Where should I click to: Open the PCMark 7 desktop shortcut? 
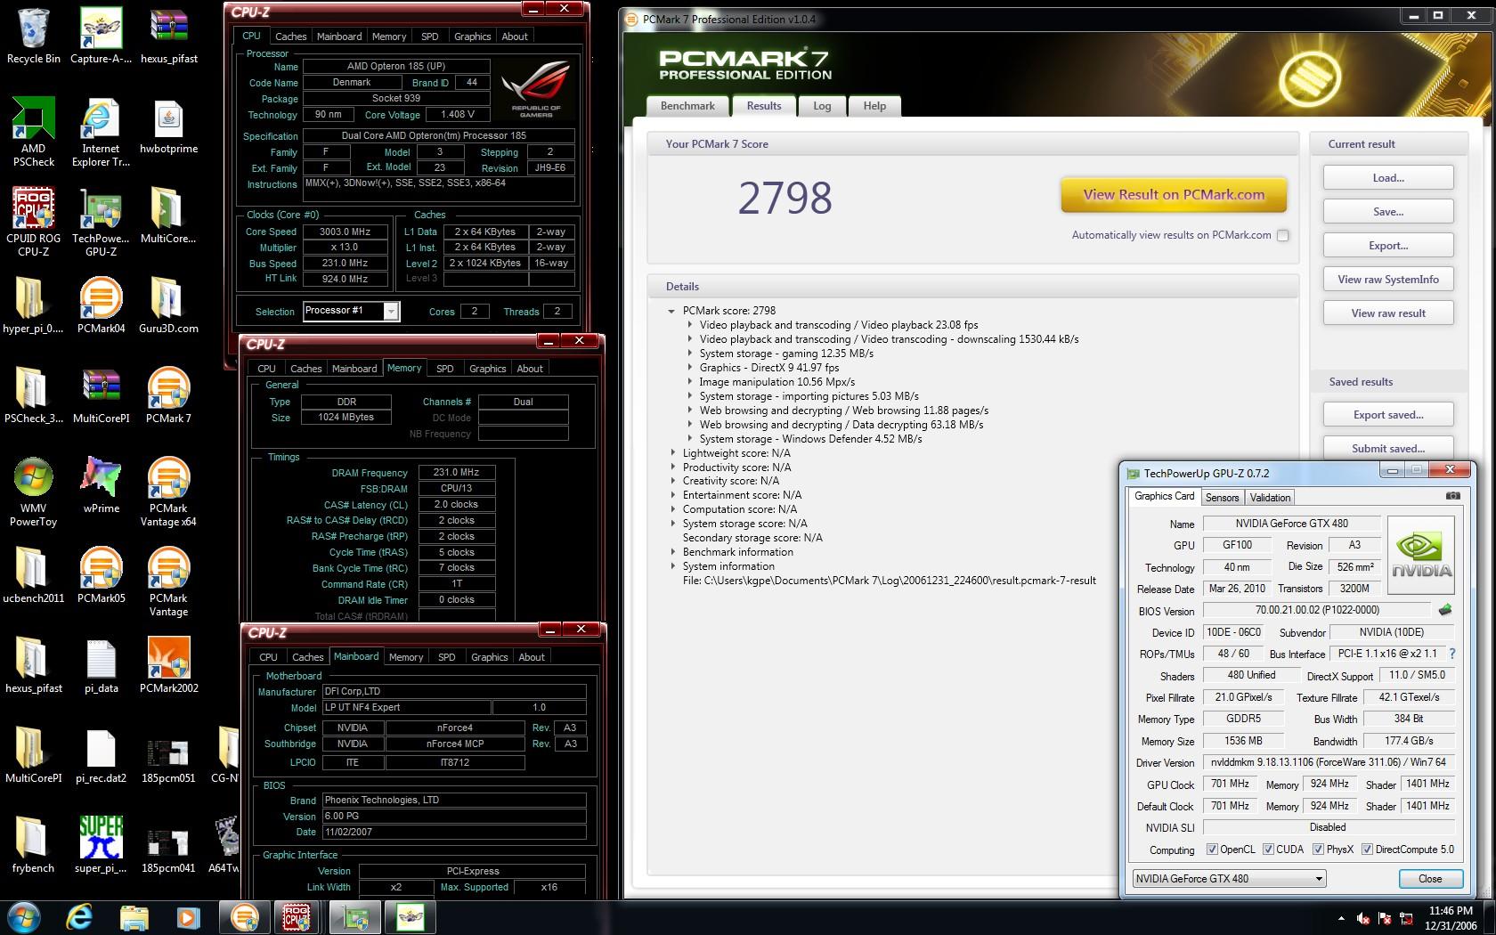(x=168, y=394)
